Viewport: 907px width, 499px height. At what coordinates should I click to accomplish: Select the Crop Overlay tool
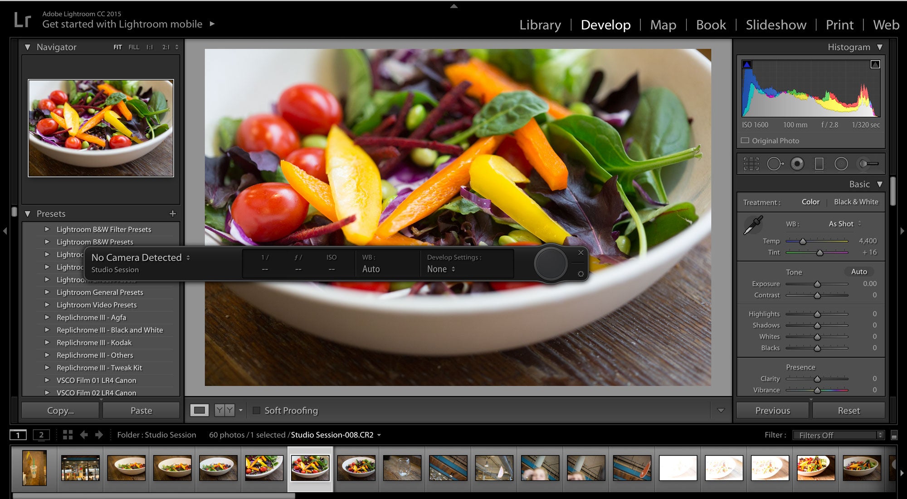click(751, 163)
